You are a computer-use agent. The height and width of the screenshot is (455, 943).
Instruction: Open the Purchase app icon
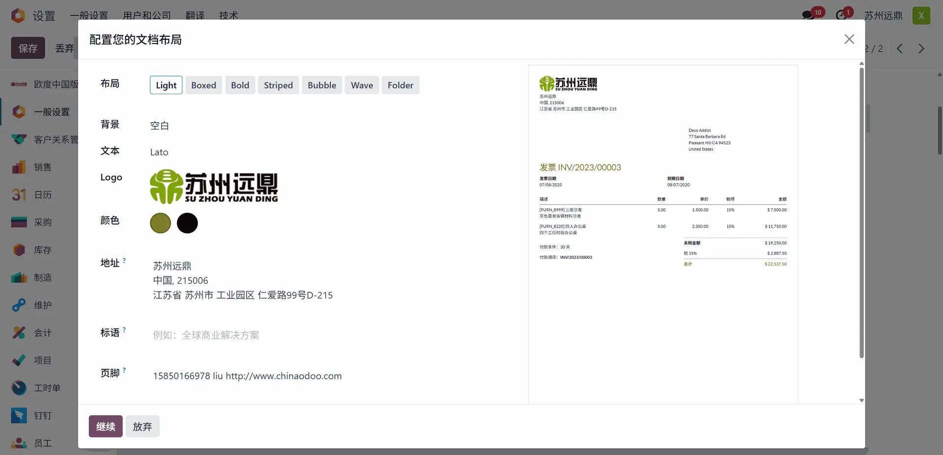click(19, 222)
